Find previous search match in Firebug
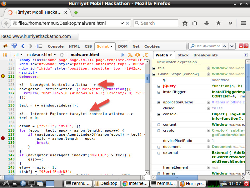The width and height of the screenshot is (250, 188). [x=225, y=46]
